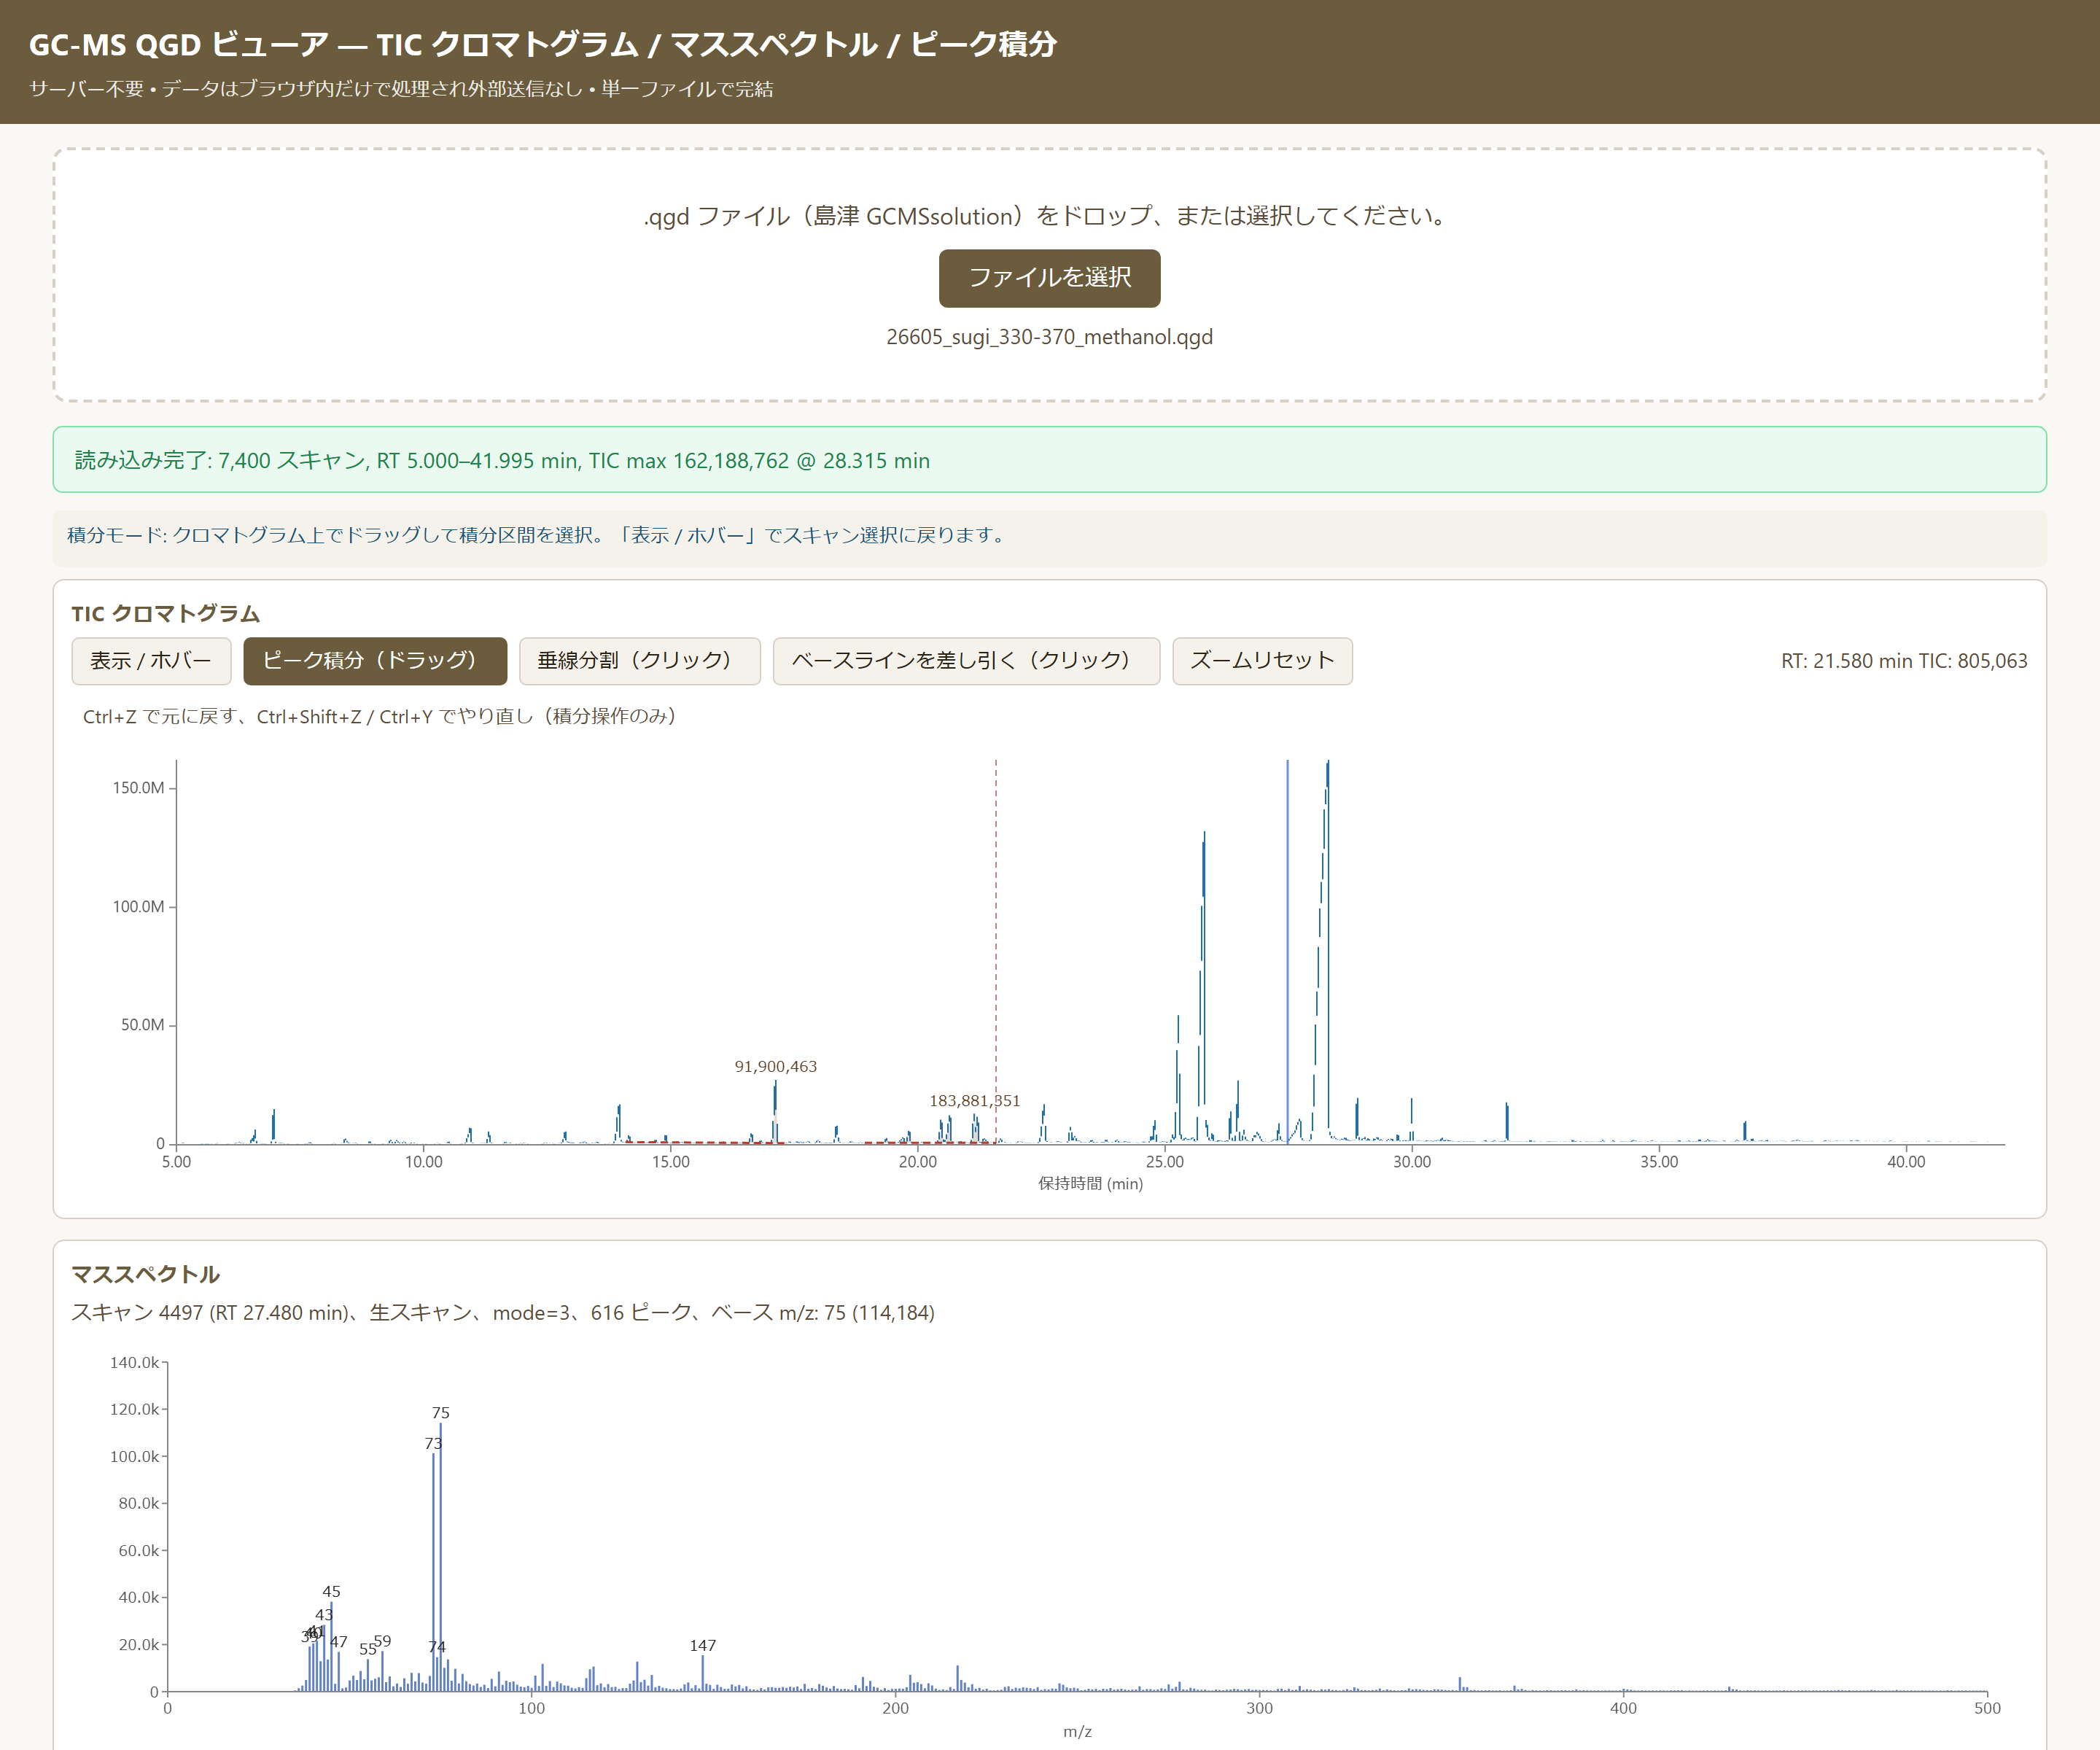Viewport: 2100px width, 1750px height.
Task: Activate 垂線分割（クリック） mode
Action: click(x=639, y=661)
